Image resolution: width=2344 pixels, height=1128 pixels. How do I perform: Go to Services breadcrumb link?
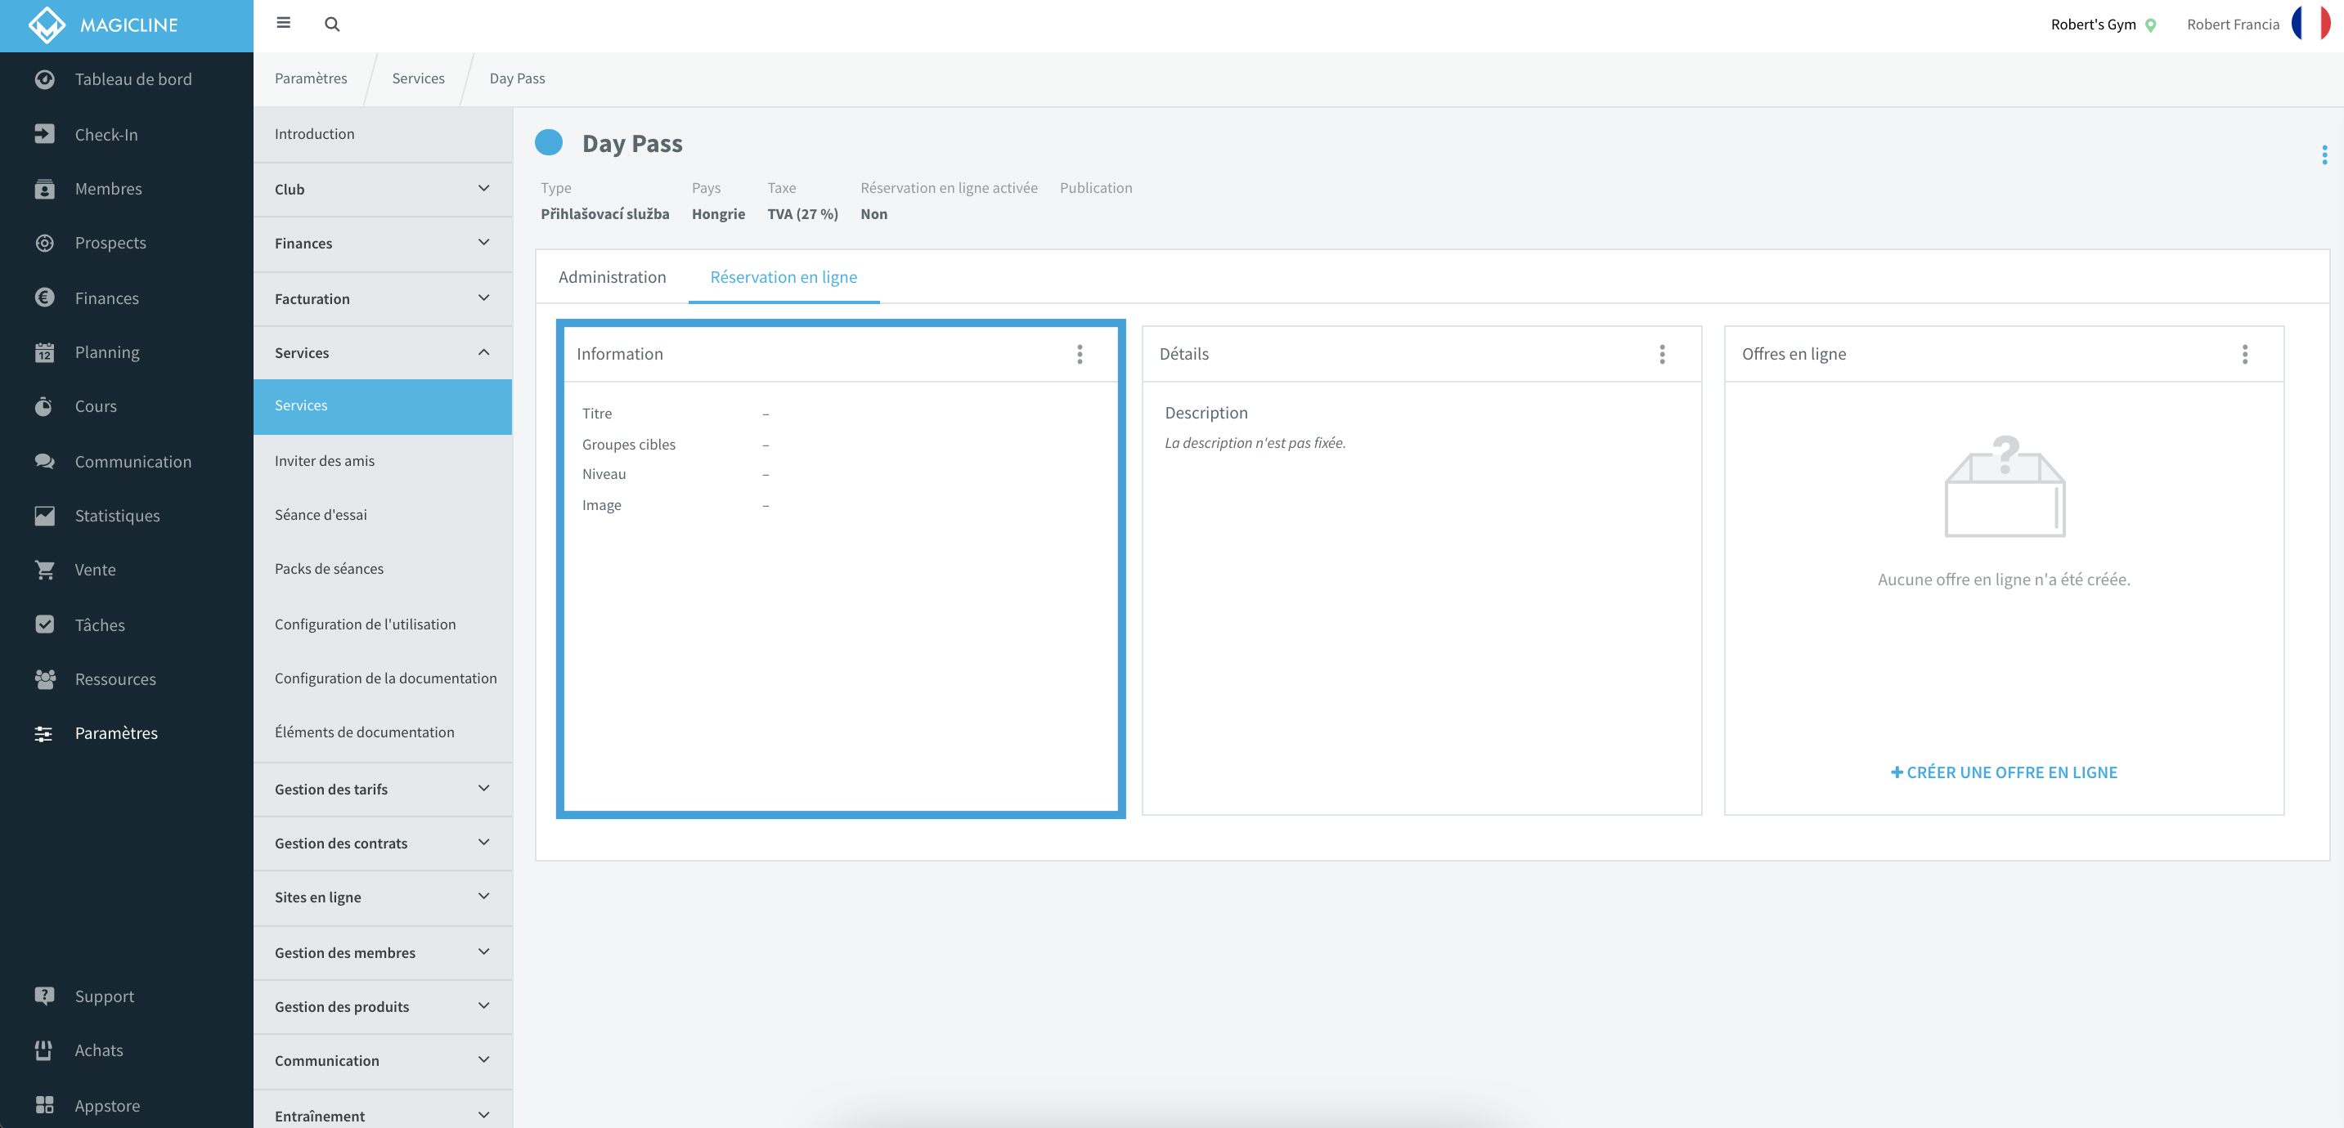[418, 78]
